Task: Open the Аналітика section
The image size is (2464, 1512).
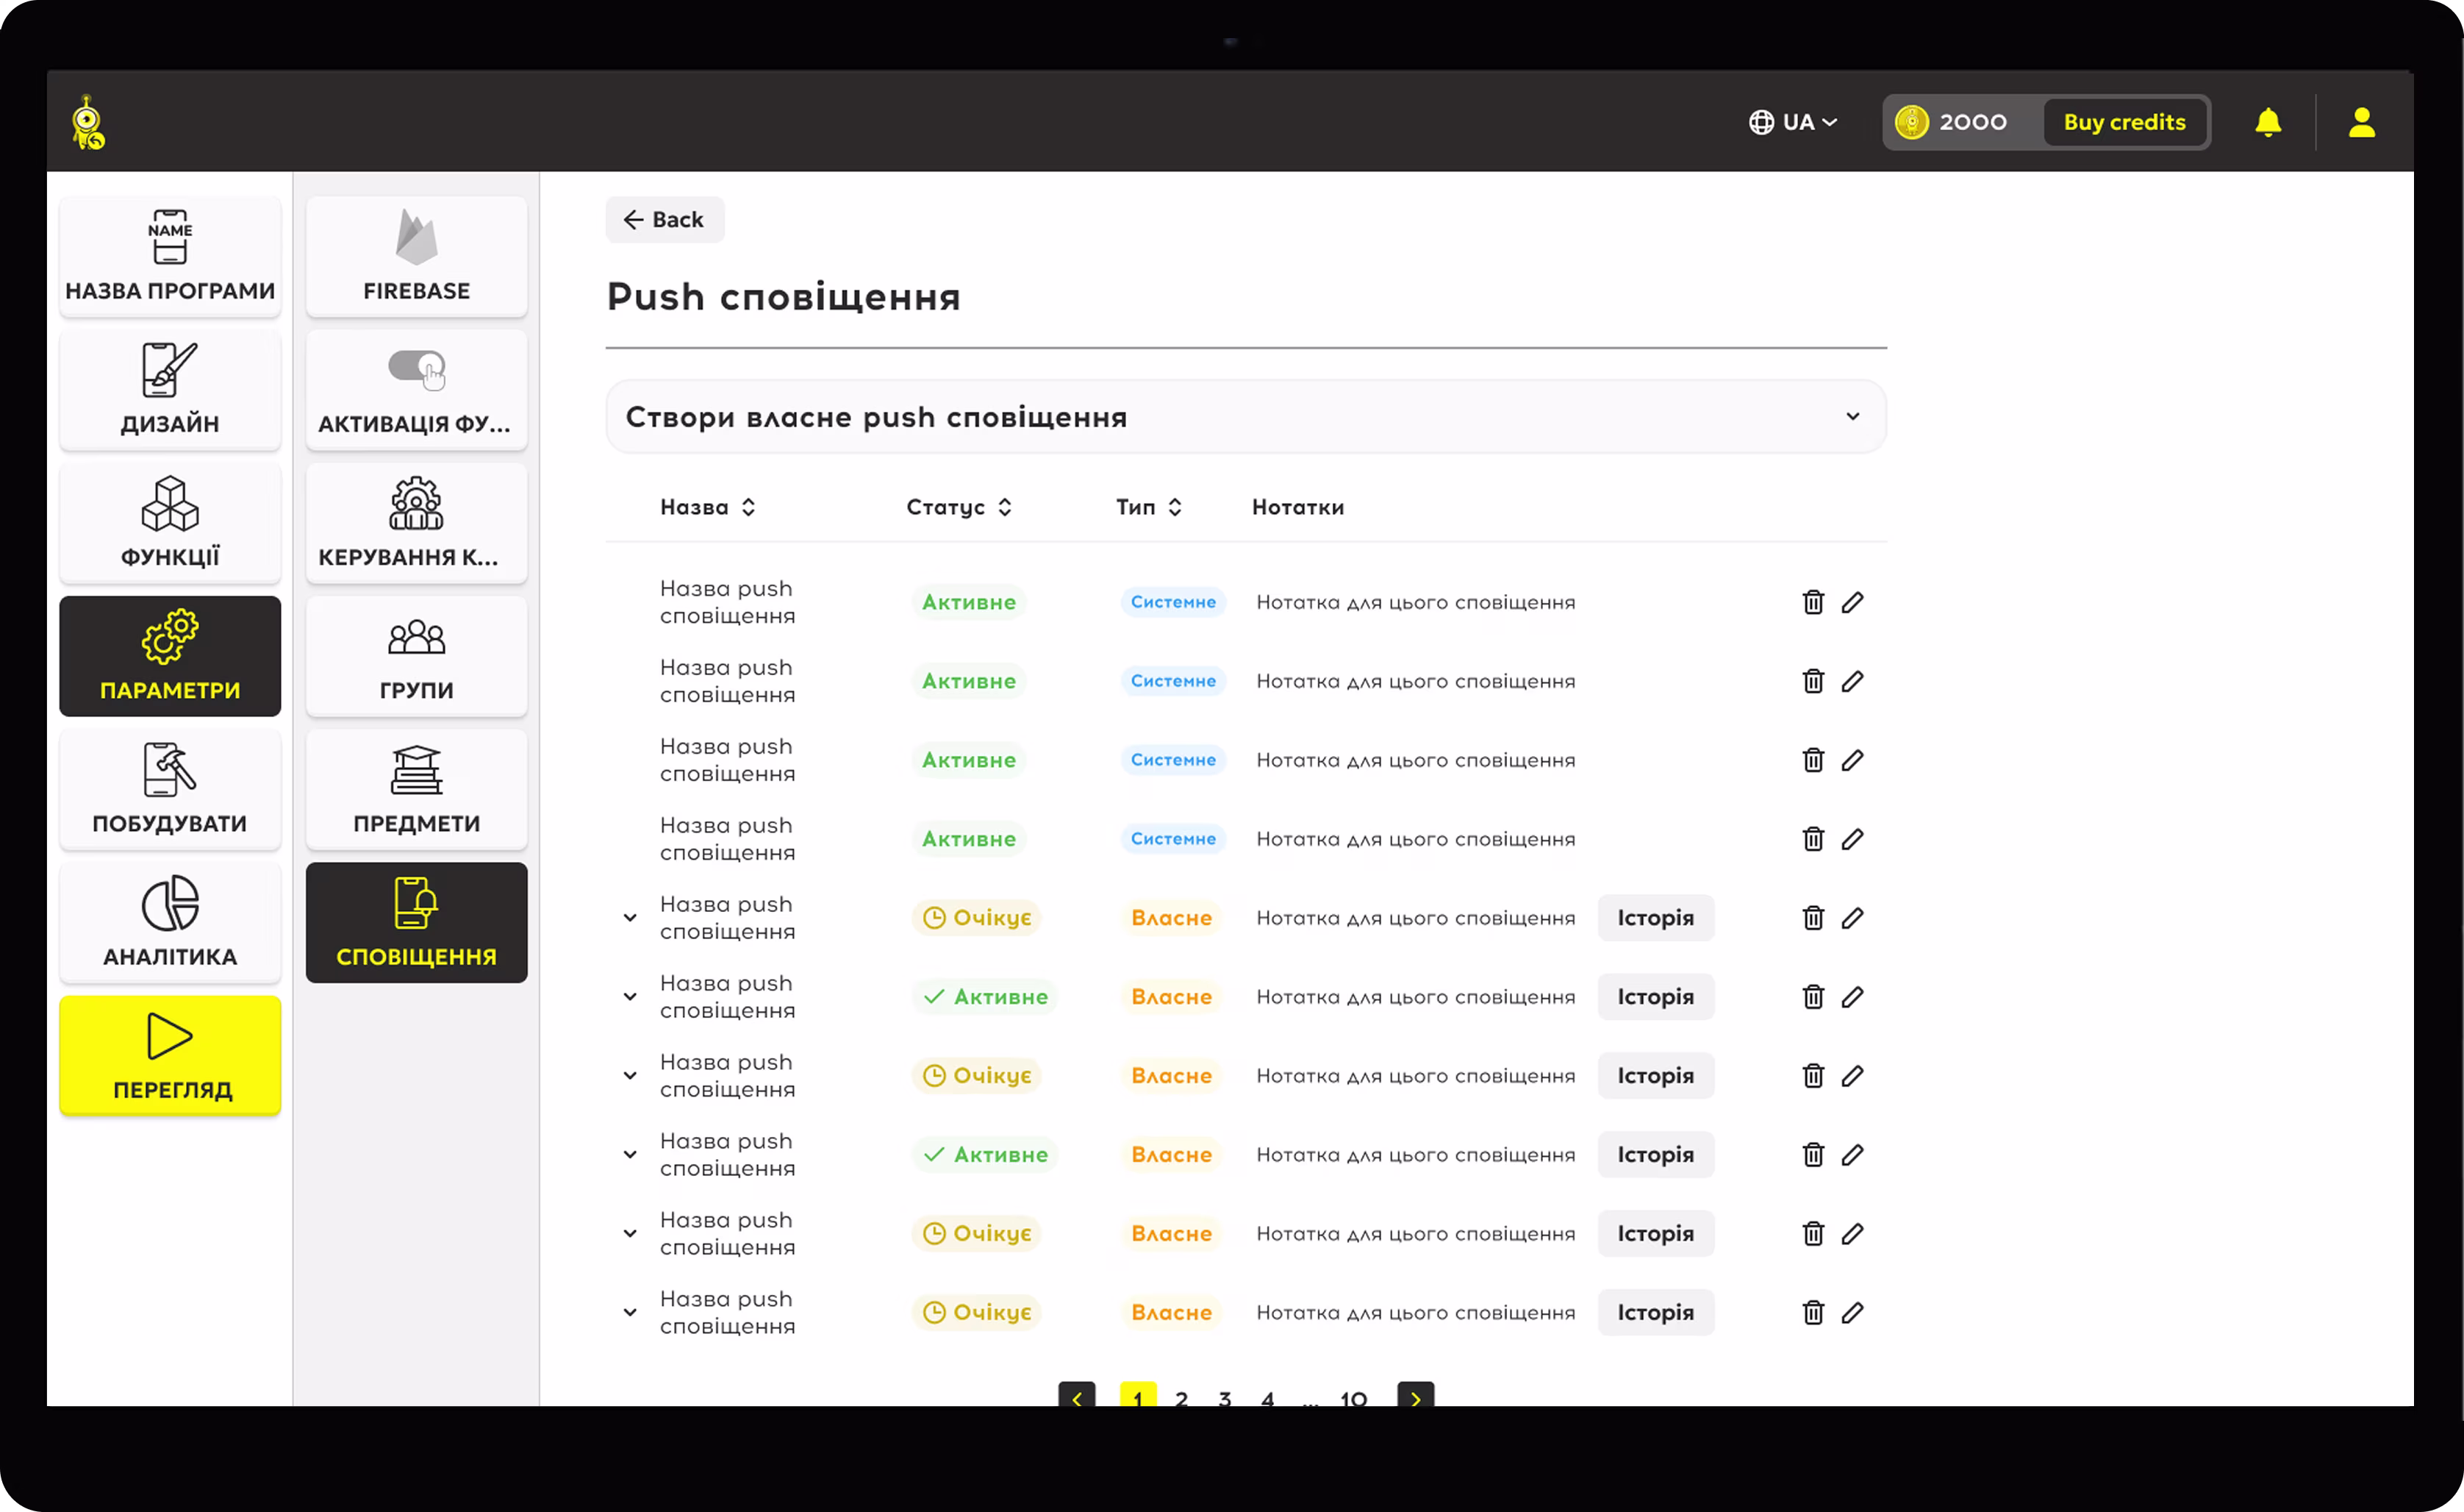Action: point(170,921)
